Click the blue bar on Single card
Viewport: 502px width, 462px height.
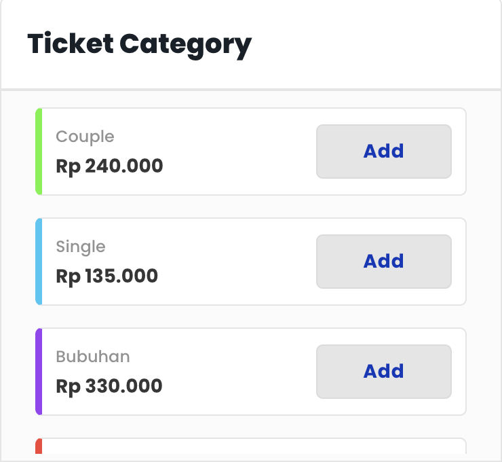[x=39, y=262]
